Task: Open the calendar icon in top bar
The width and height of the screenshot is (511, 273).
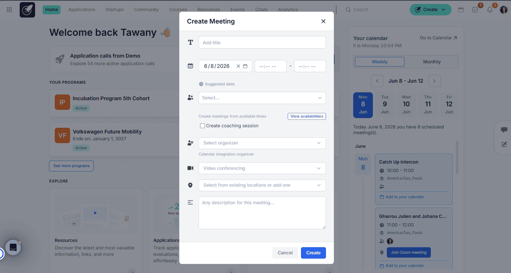Action: [x=461, y=10]
